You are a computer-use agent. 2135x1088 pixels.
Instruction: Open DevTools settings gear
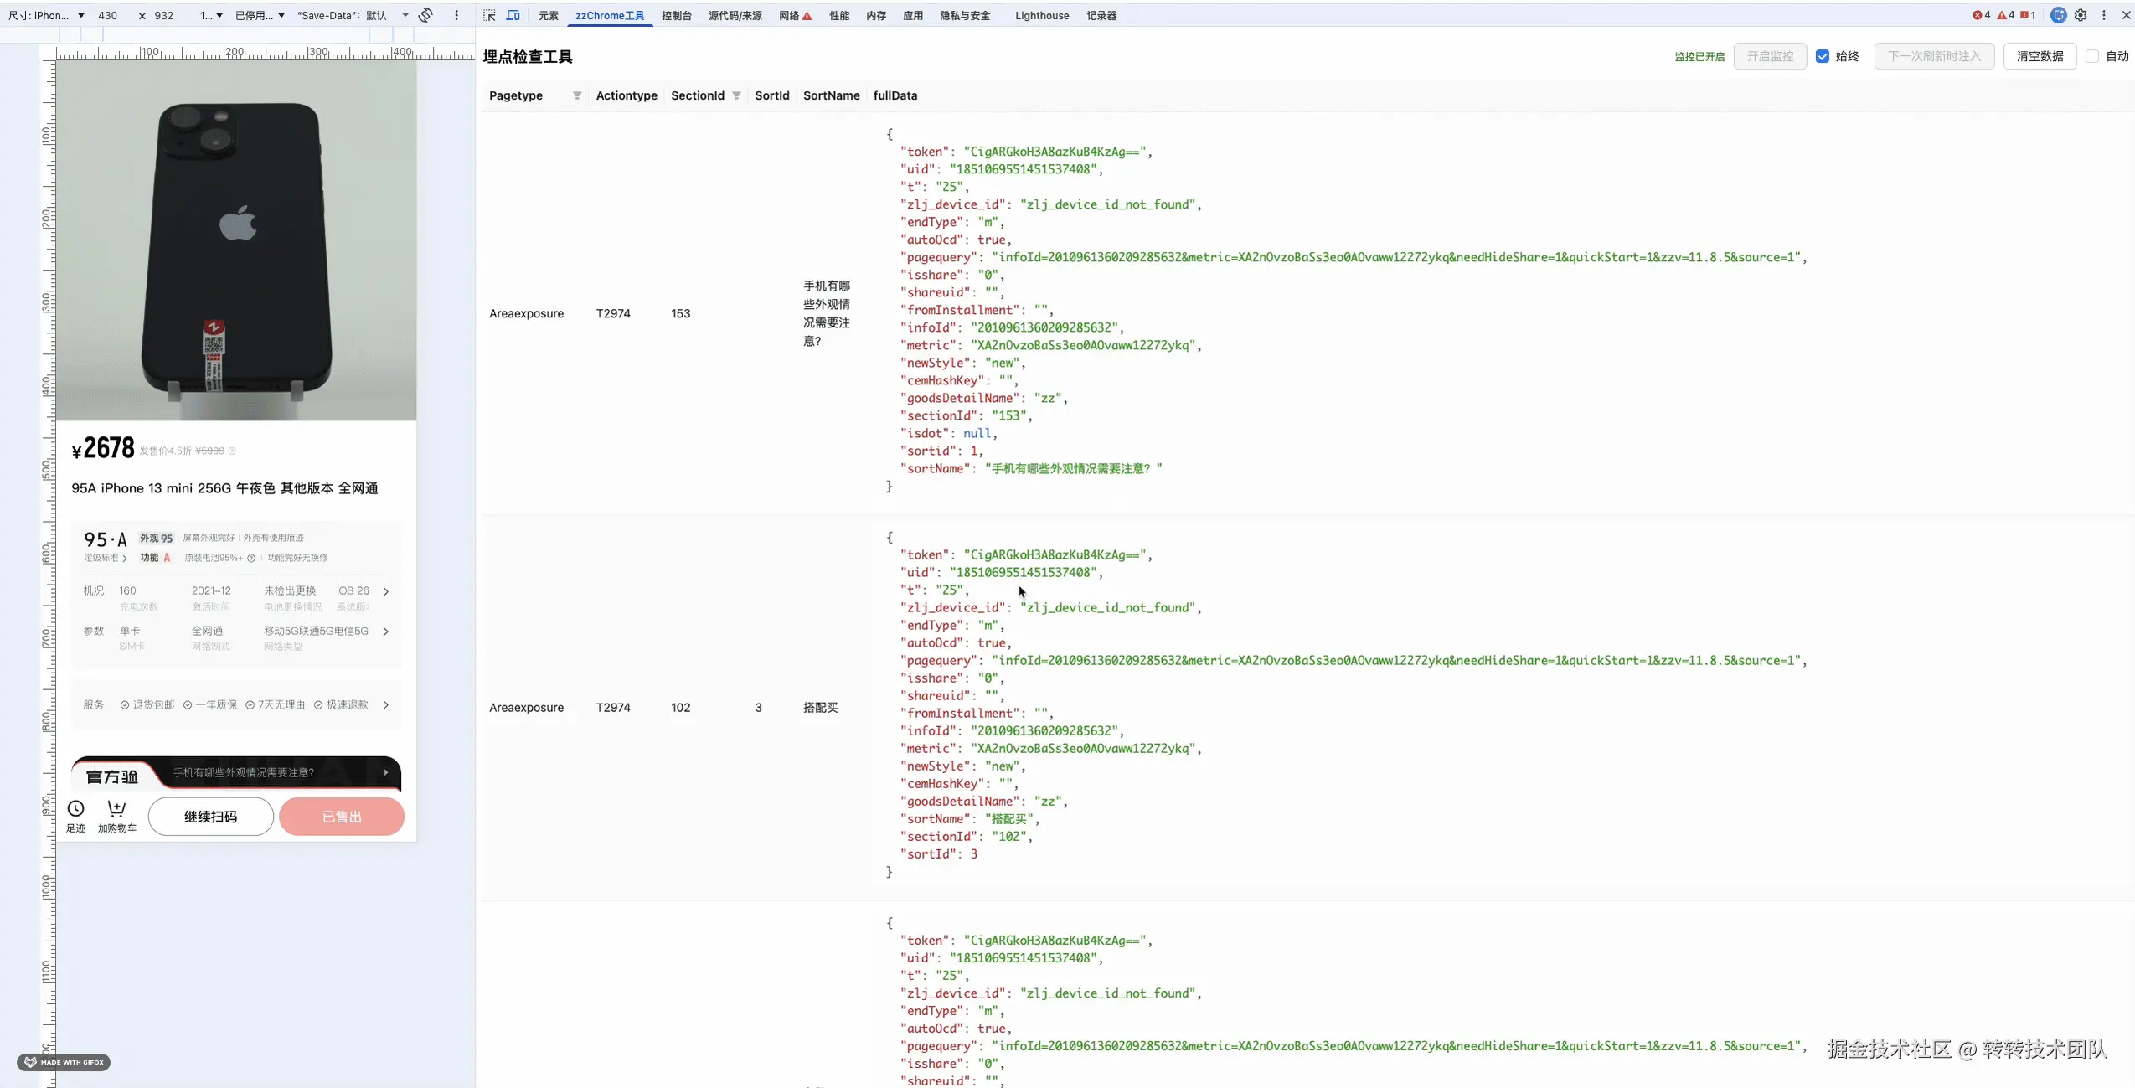point(2081,15)
